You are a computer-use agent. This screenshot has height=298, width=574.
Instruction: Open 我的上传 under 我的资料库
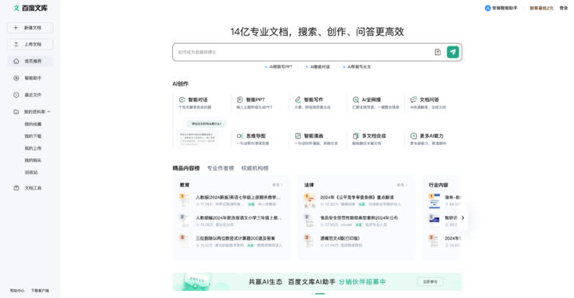33,148
